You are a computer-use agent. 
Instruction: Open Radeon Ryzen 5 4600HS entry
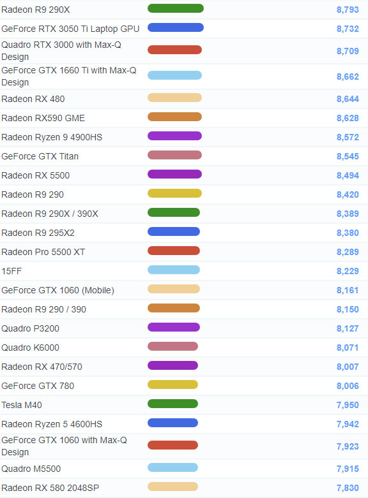[52, 424]
